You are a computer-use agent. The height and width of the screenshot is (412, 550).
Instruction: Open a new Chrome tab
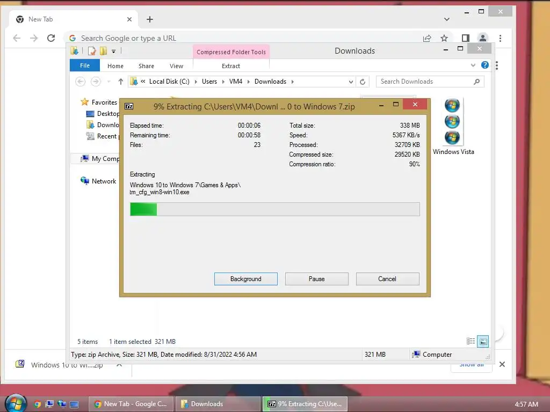point(150,19)
